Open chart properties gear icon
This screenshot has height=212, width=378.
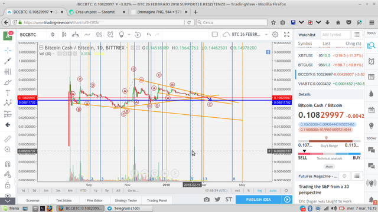click(275, 35)
